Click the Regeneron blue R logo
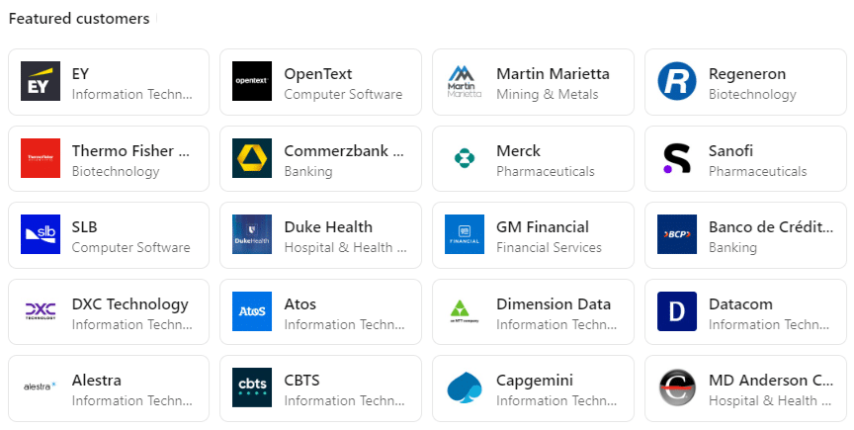The image size is (854, 430). click(x=677, y=81)
